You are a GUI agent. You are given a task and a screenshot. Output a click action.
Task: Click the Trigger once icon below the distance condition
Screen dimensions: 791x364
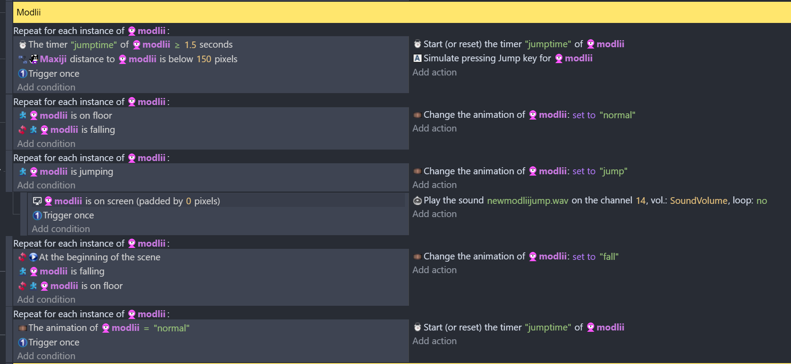(x=23, y=74)
